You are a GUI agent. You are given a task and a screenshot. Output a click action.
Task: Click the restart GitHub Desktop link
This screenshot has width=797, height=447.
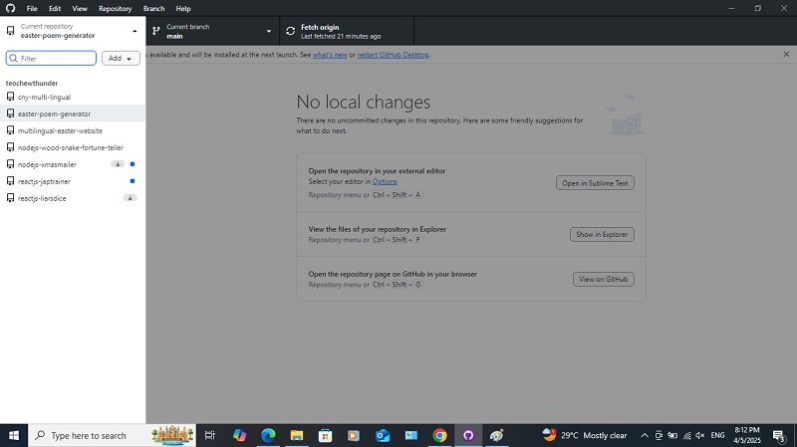(x=393, y=55)
